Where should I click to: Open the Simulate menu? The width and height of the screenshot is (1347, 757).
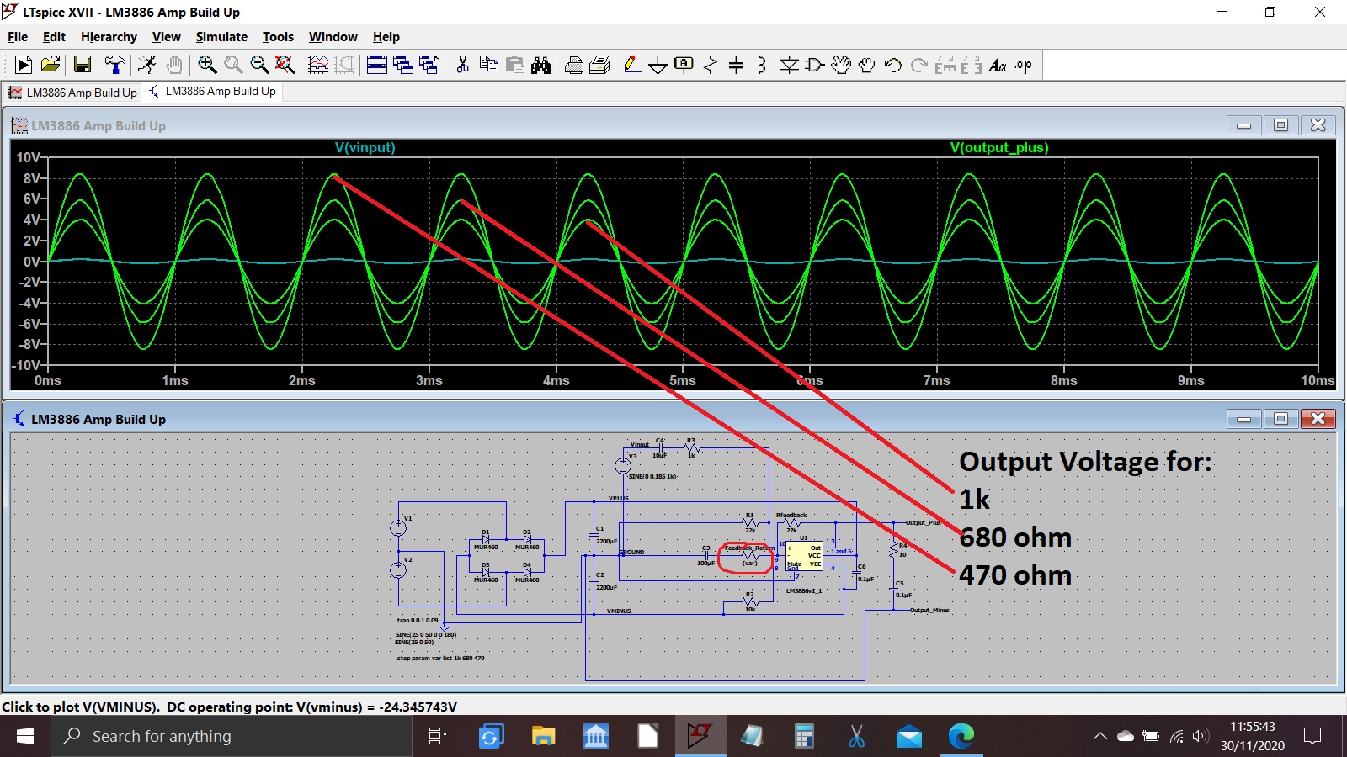click(x=221, y=37)
